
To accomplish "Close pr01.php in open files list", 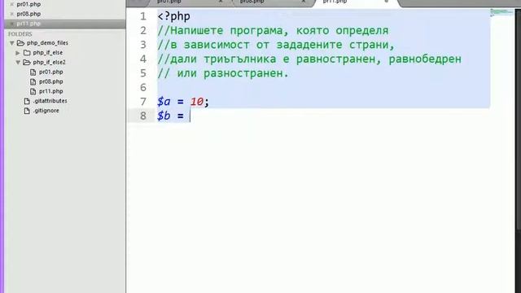I will click(12, 4).
